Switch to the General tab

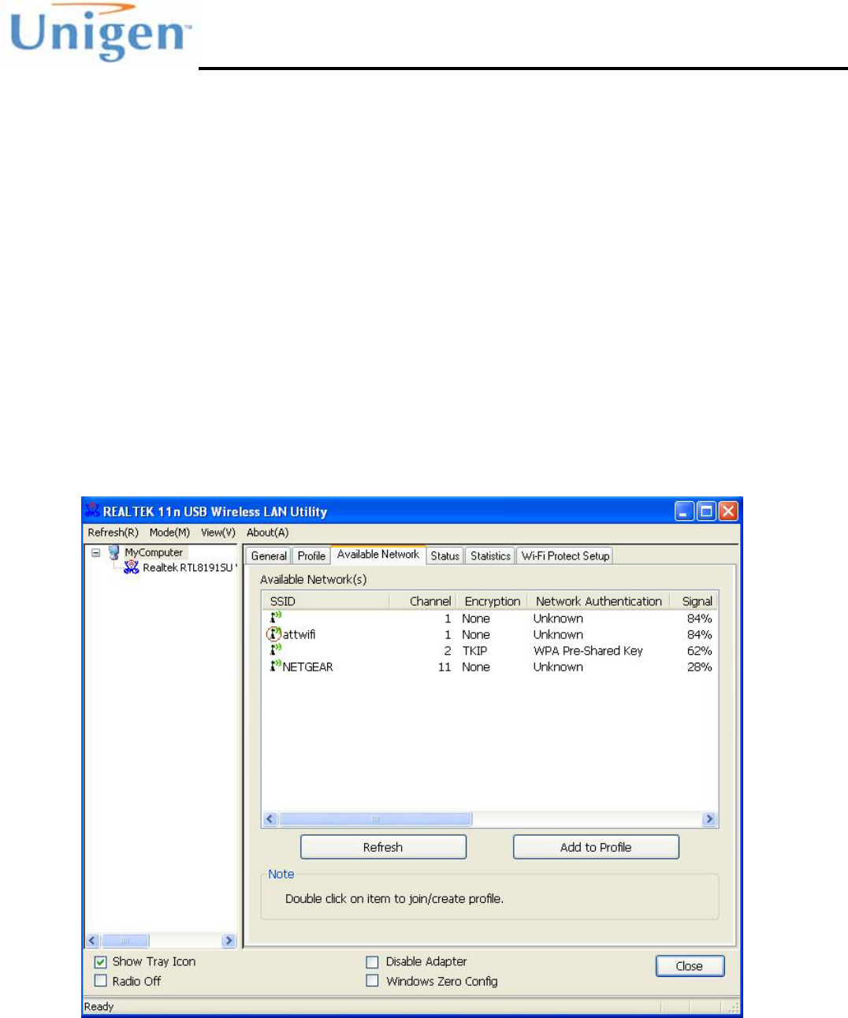pyautogui.click(x=269, y=555)
